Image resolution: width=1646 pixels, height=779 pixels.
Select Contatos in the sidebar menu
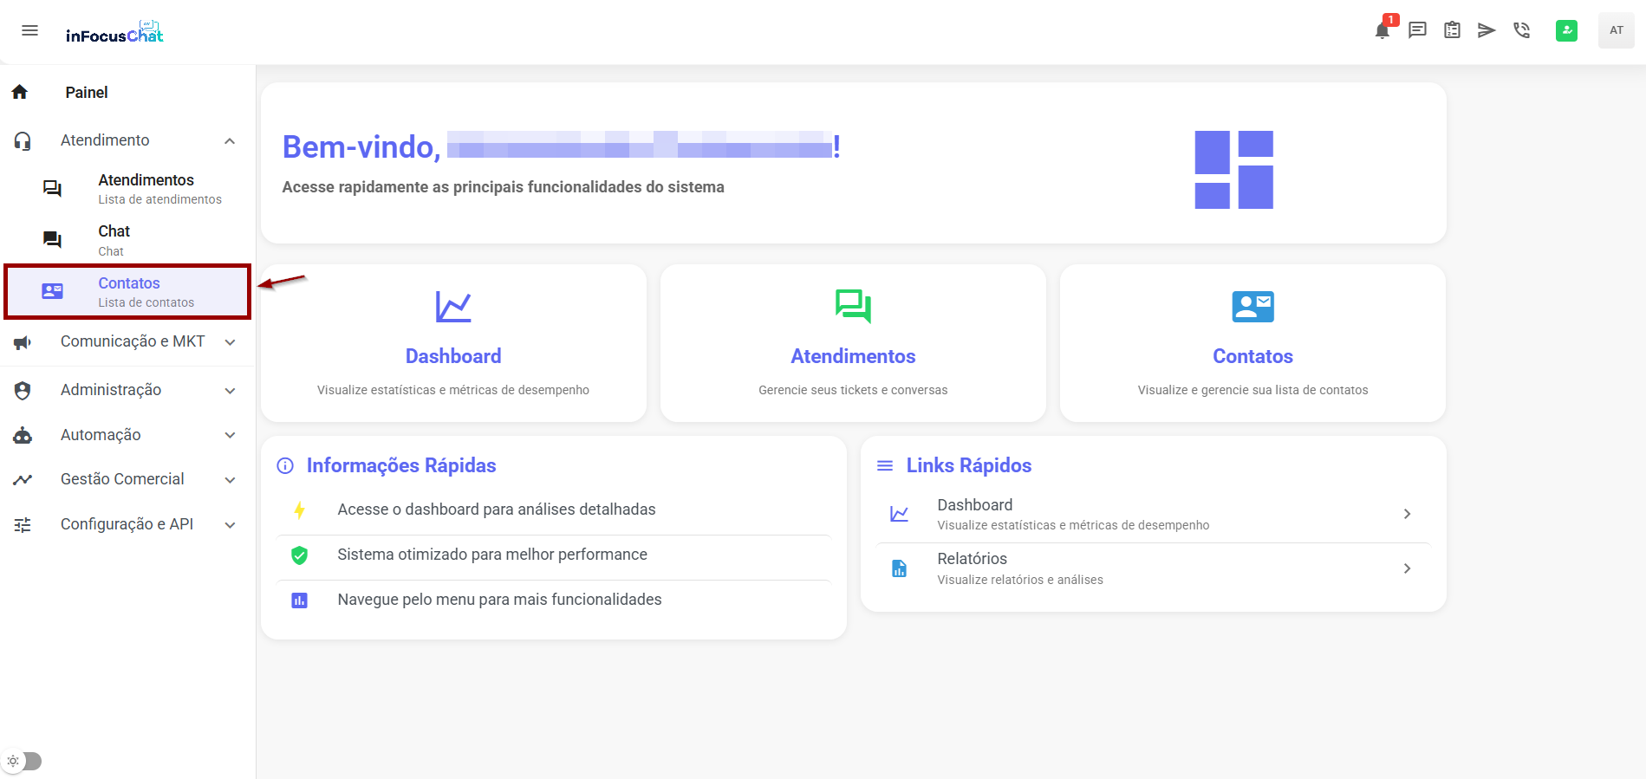128,292
